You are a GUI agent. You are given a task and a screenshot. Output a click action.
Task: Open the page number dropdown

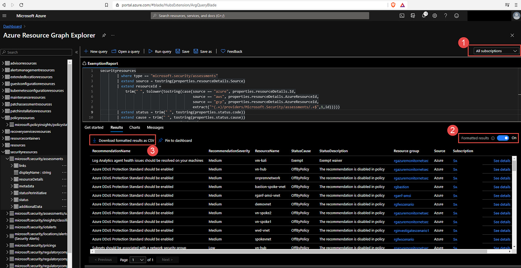click(138, 260)
